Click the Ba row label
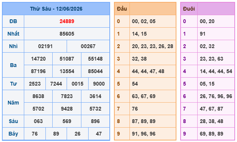This screenshot has height=142, width=237. click(13, 65)
